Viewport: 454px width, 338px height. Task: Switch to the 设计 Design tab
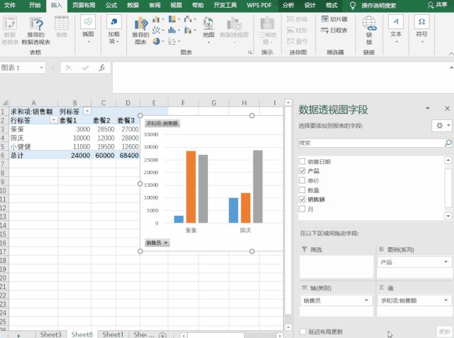310,5
